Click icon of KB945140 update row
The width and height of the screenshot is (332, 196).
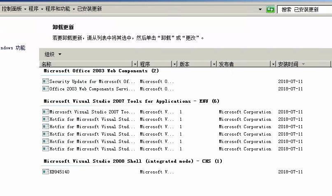tap(46, 172)
